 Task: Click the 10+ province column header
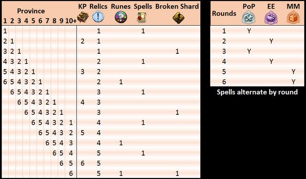[x=71, y=21]
